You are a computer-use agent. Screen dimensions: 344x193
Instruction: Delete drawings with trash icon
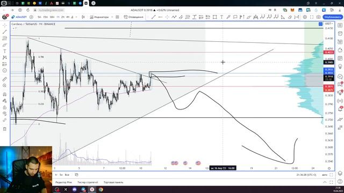pos(5,129)
